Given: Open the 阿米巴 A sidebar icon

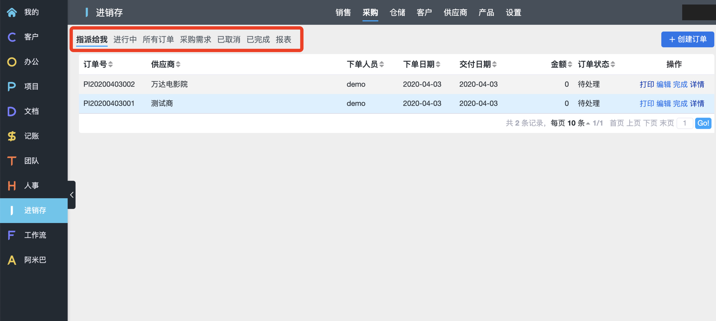Looking at the screenshot, I should pos(12,260).
